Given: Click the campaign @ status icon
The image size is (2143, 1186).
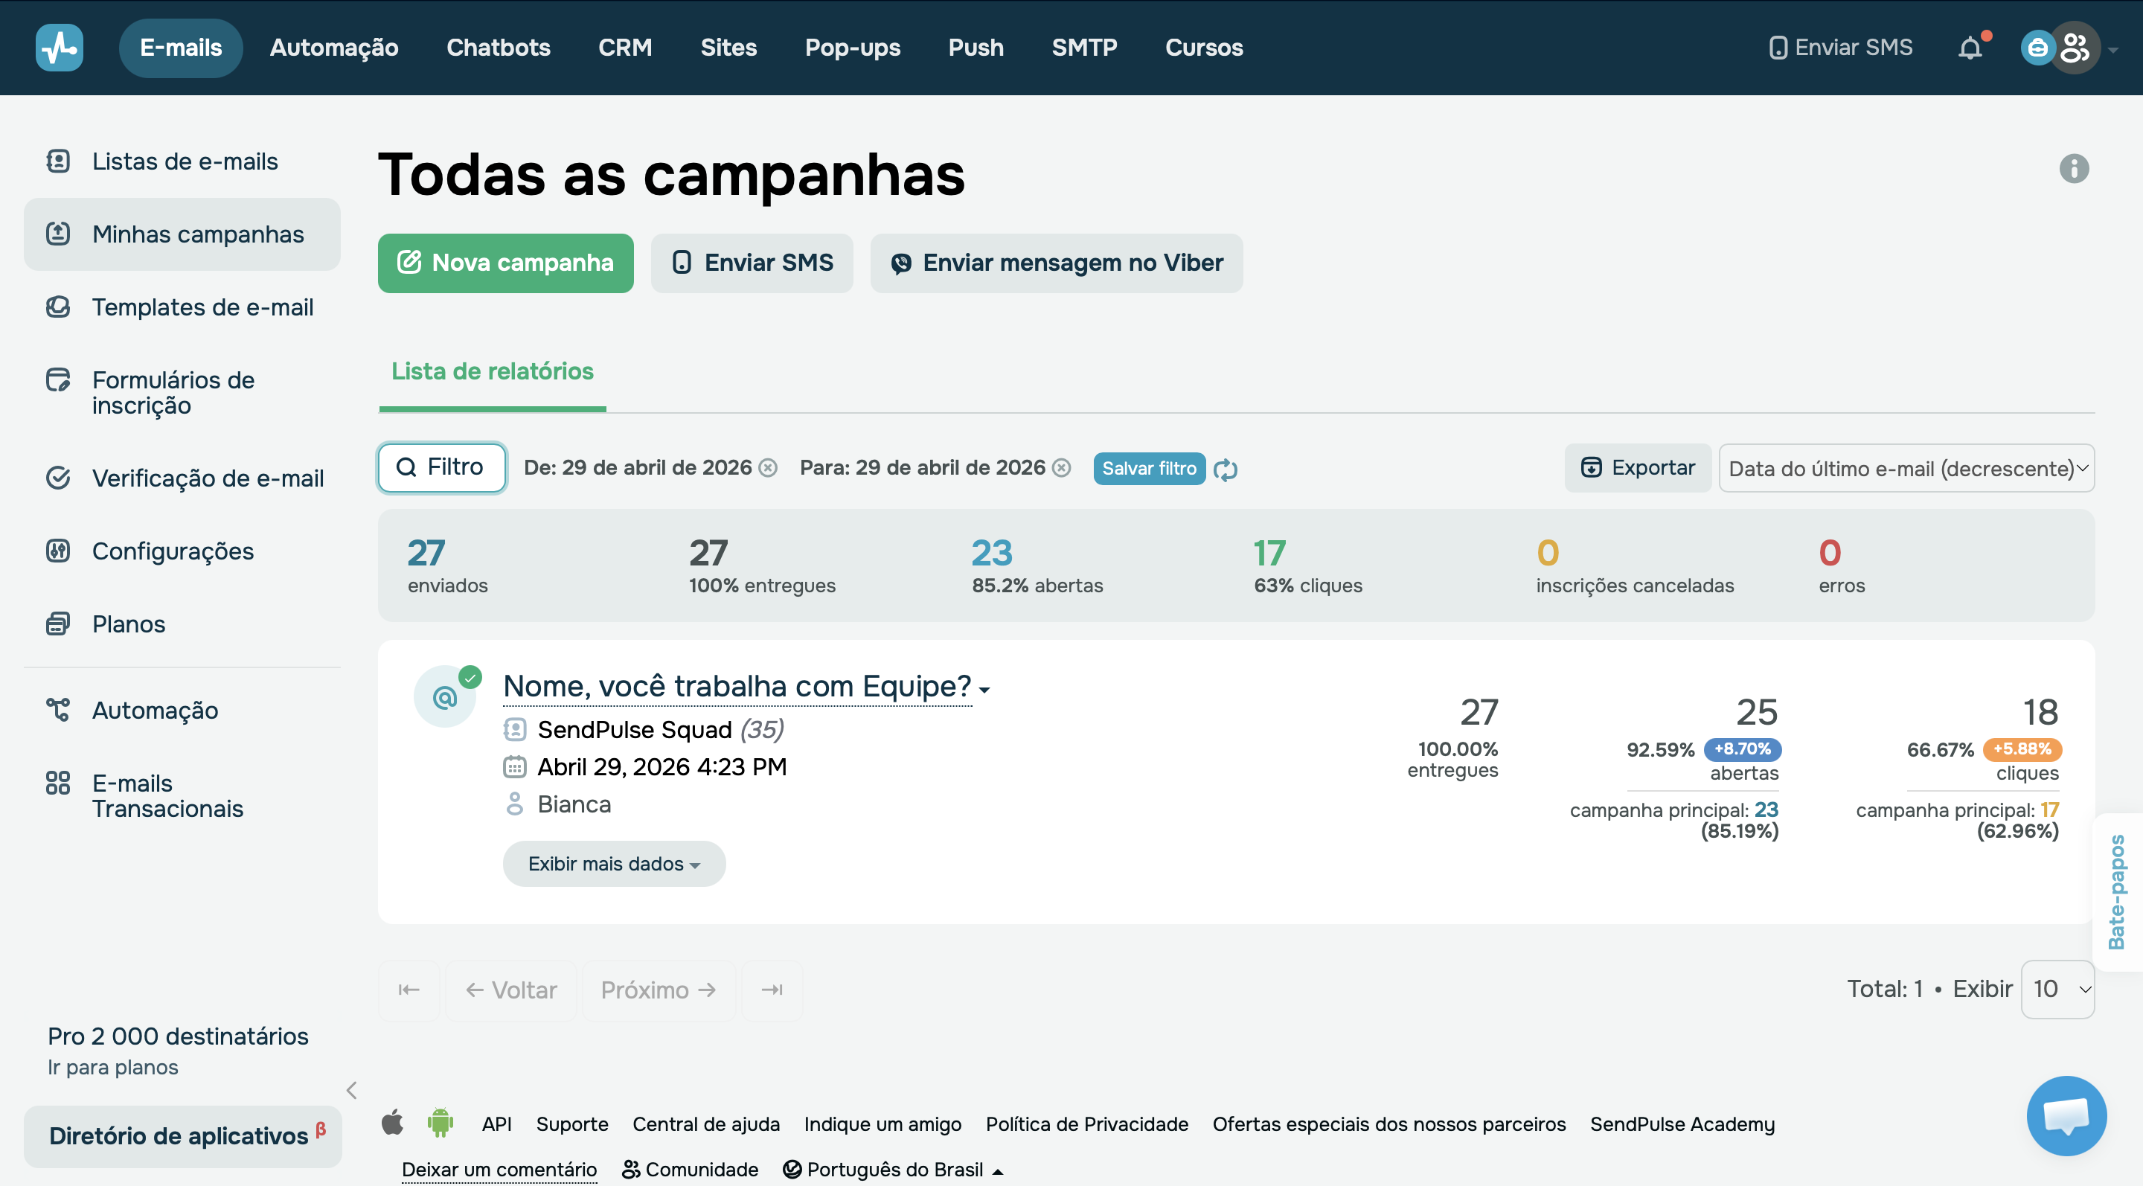Looking at the screenshot, I should click(x=445, y=696).
